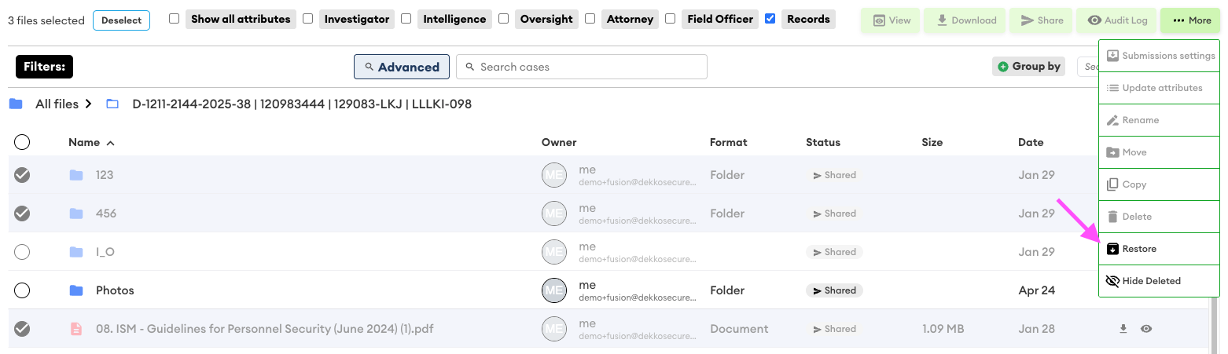Choose Rename from More menu
Viewport: 1228px width, 354px height.
tap(1159, 120)
